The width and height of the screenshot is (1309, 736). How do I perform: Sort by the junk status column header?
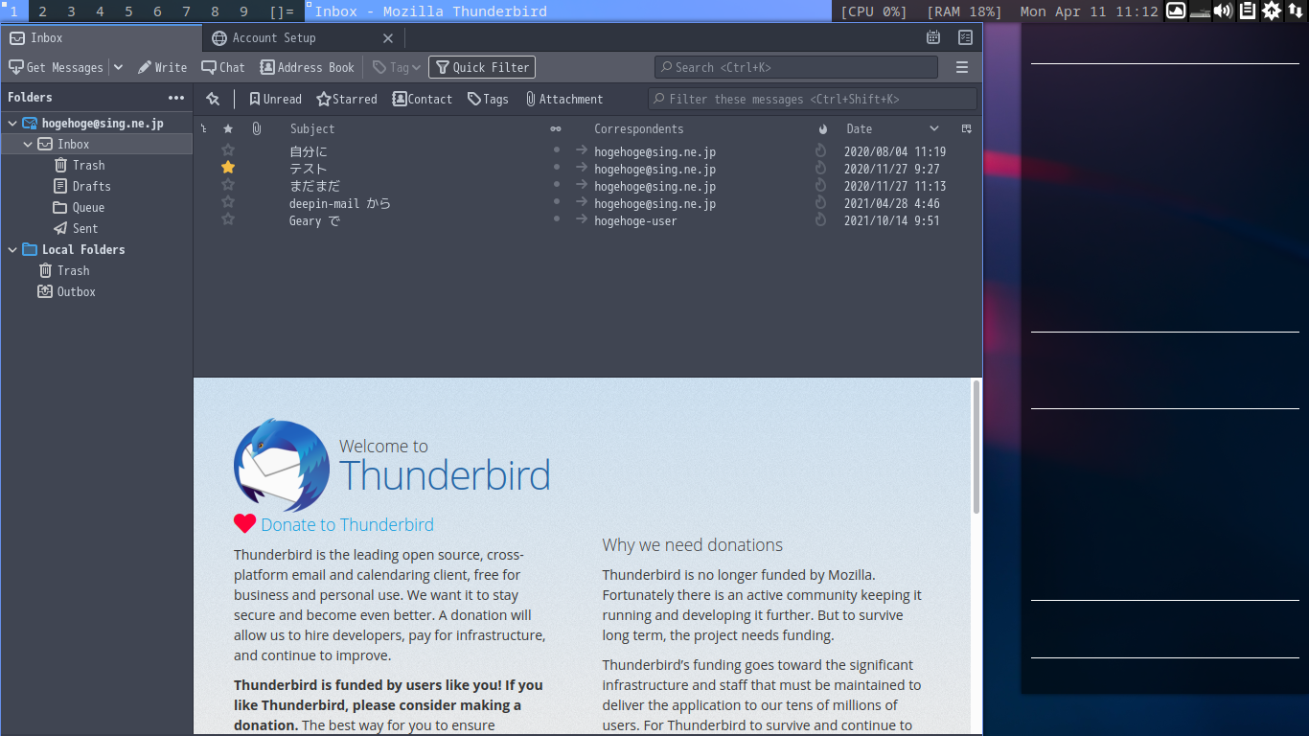tap(822, 128)
